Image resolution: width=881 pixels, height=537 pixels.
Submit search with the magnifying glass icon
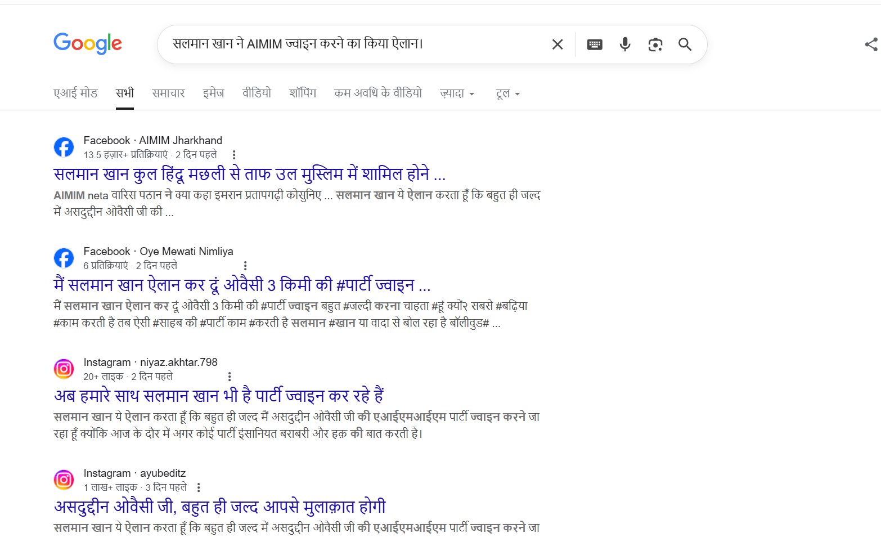(x=685, y=44)
